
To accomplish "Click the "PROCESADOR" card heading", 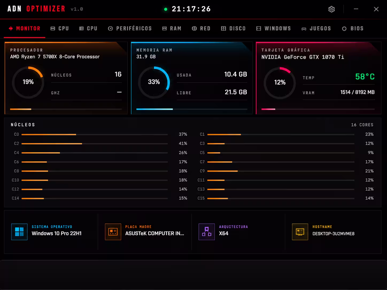I will 26,50.
